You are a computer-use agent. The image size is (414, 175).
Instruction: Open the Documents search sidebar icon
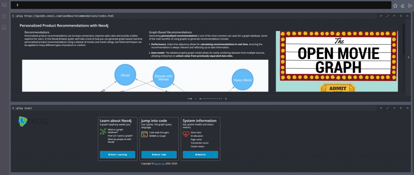pyautogui.click(x=4, y=27)
